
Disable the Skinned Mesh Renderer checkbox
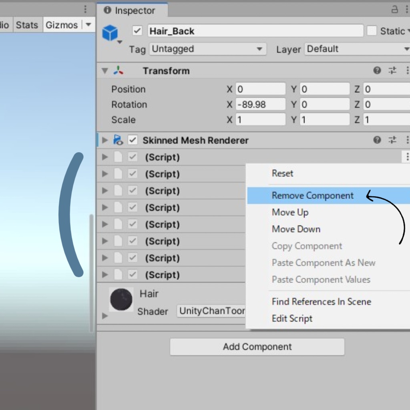tap(133, 140)
